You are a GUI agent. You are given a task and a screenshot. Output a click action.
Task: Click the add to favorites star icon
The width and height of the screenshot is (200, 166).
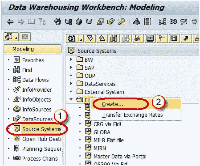click(x=138, y=38)
